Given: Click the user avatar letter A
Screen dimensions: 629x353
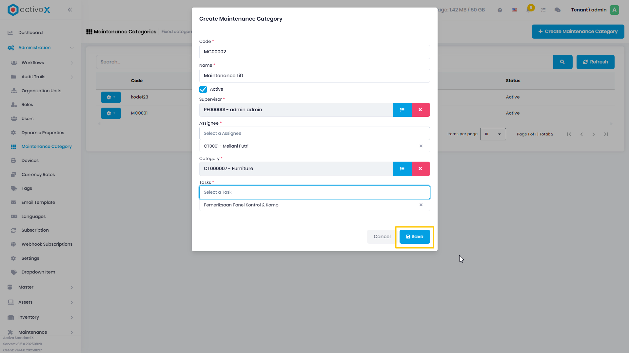Looking at the screenshot, I should pyautogui.click(x=614, y=10).
